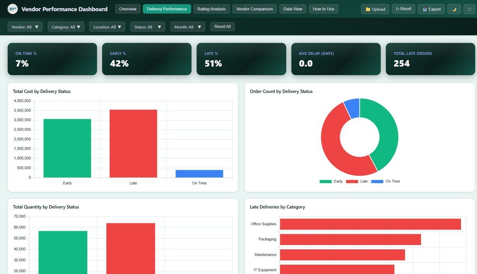Go to the Vendor Comparison tab
Screen dimensions: 477x274
tap(254, 8)
